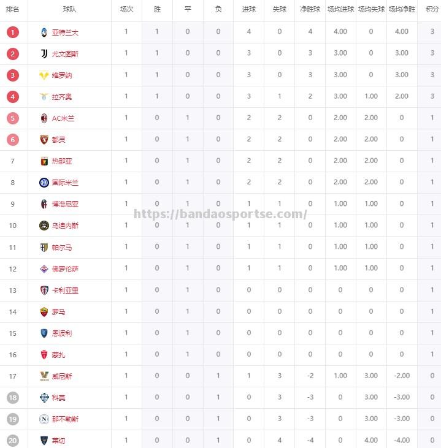Click the Venezia V crest icon

click(x=44, y=376)
